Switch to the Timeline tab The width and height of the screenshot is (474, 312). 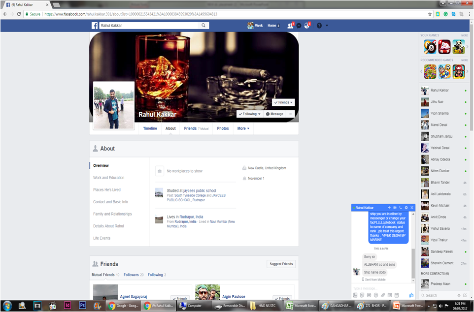tap(150, 128)
